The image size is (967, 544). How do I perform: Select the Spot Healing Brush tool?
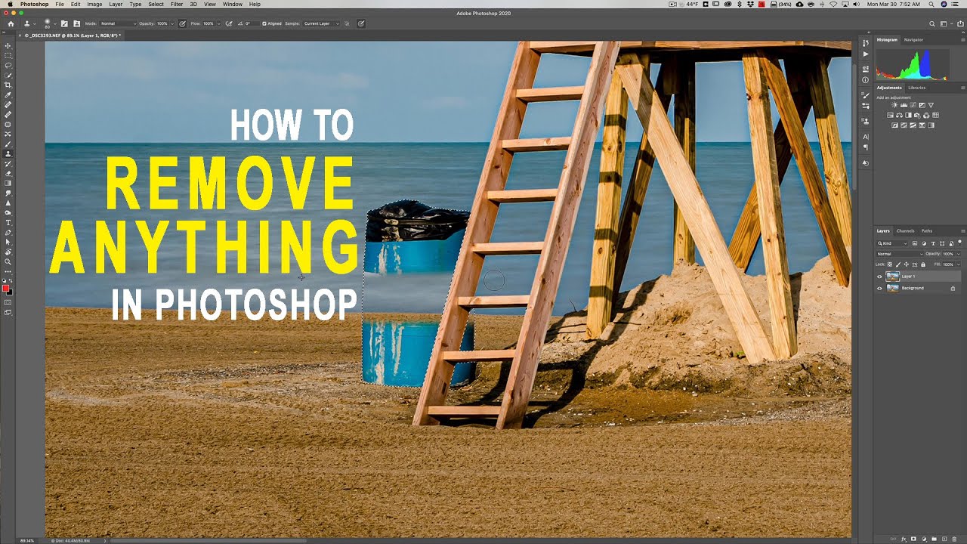pos(8,104)
